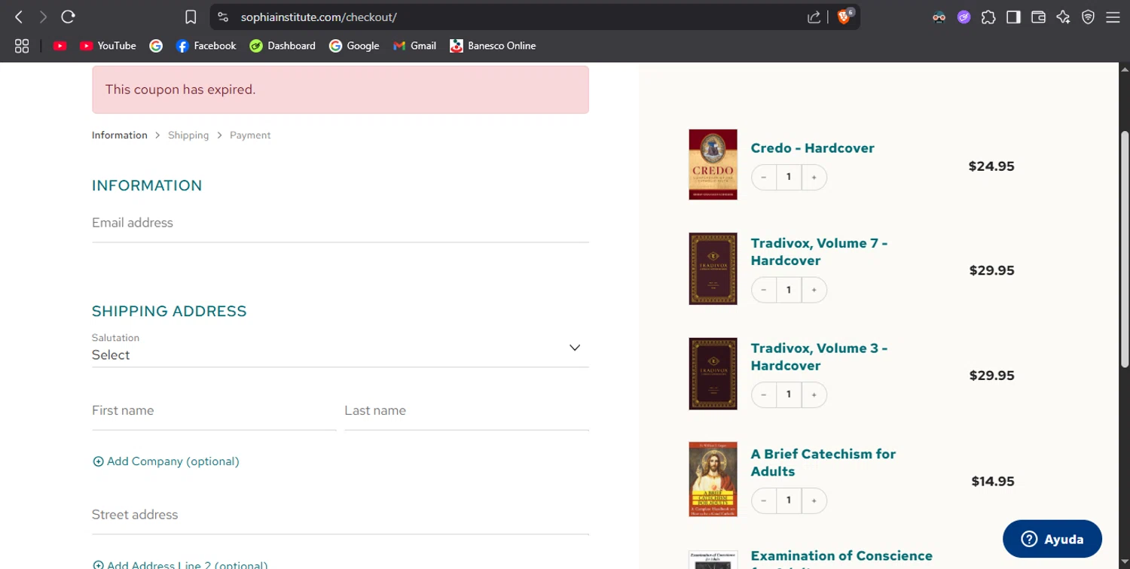The width and height of the screenshot is (1130, 569).
Task: Click the browser forward arrow
Action: coord(43,17)
